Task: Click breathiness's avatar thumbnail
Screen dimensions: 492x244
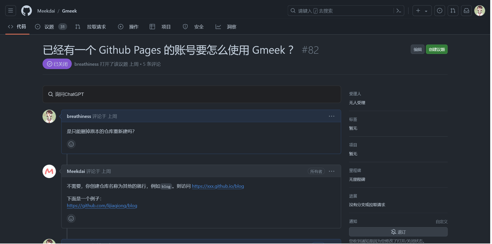Action: (49, 116)
